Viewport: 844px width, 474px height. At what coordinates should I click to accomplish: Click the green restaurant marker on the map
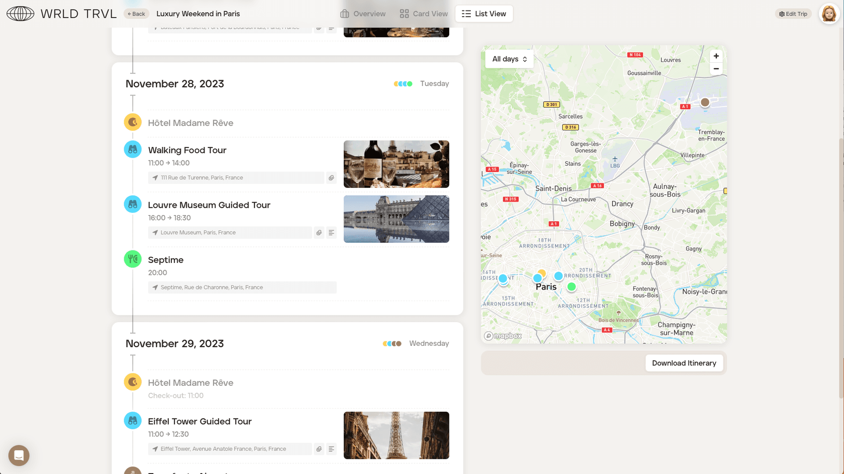pyautogui.click(x=571, y=286)
